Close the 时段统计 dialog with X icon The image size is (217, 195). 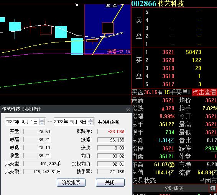point(128,110)
